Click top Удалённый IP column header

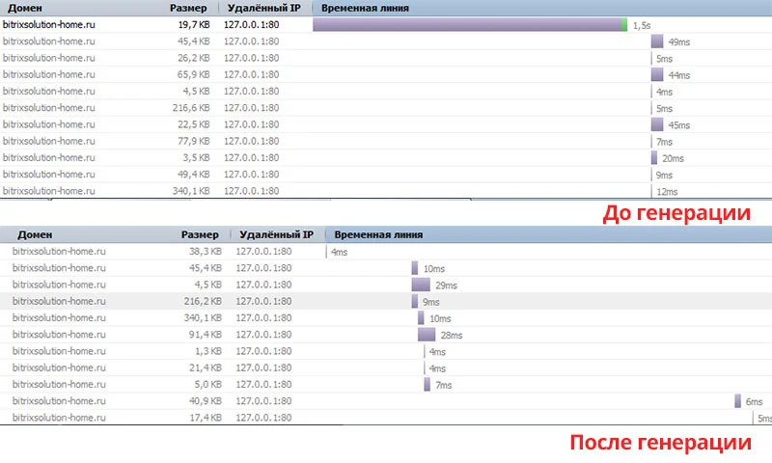(263, 8)
